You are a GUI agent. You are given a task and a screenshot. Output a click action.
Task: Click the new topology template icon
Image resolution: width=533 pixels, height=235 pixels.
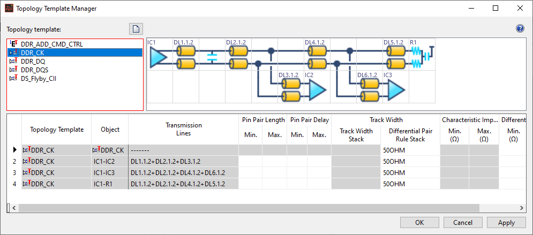point(137,29)
